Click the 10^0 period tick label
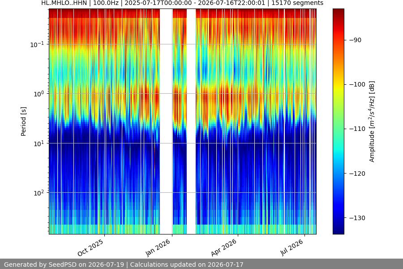Viewport: 403px width, 269px height. (39, 94)
